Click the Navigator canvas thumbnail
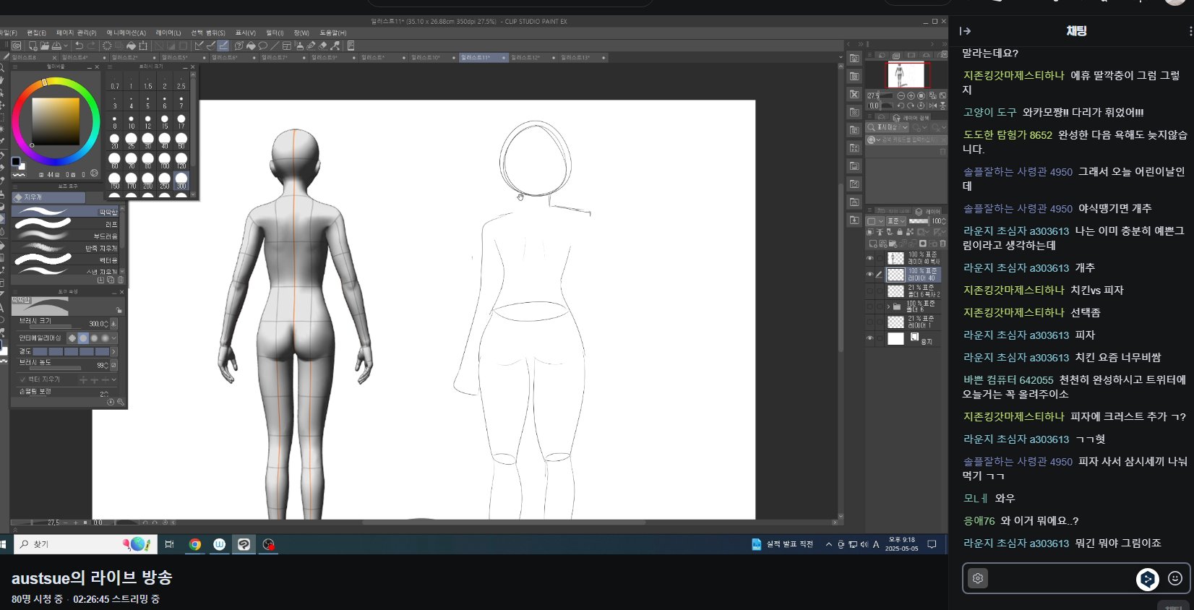1194x610 pixels. [x=906, y=74]
